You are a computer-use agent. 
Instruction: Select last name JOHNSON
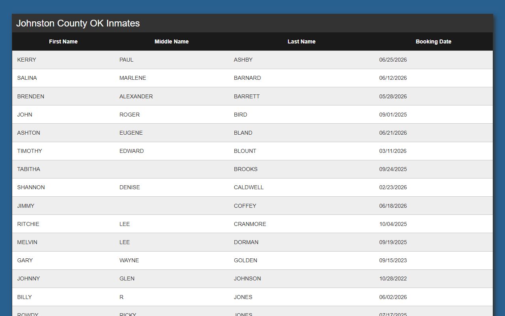247,278
